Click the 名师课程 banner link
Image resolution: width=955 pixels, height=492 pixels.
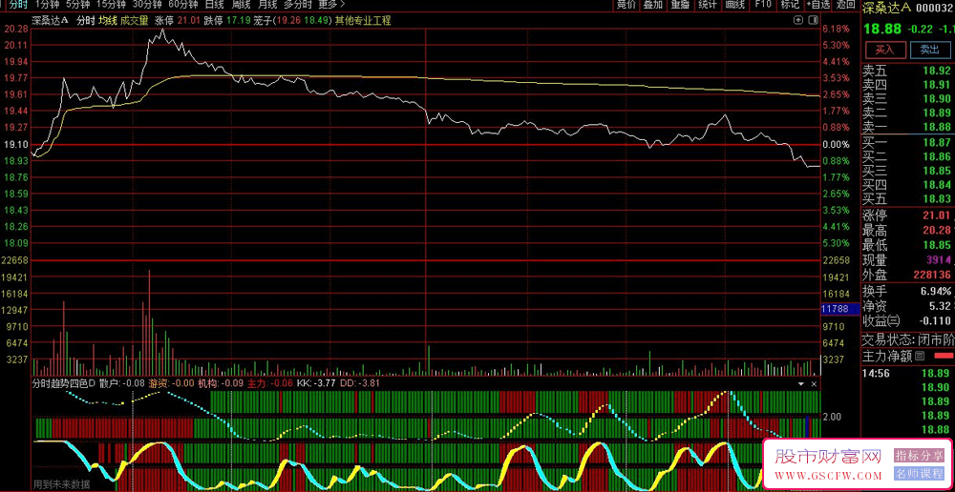[x=919, y=473]
